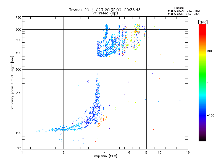Click the Frequency [MHz] axis label

coord(105,156)
